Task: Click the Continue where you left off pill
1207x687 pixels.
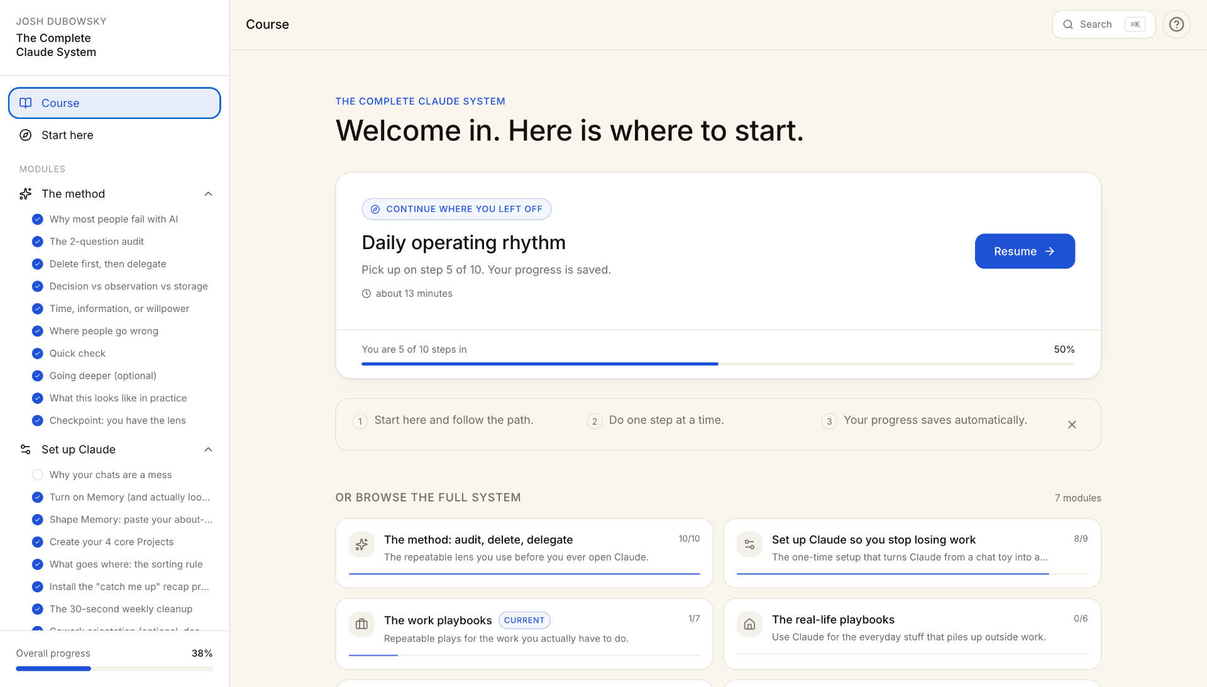Action: pyautogui.click(x=456, y=209)
